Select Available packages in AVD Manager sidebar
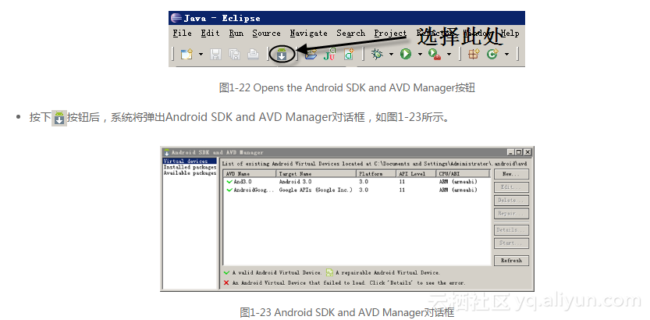The width and height of the screenshot is (650, 320). [x=190, y=173]
